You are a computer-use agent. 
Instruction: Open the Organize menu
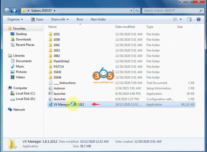click(15, 19)
